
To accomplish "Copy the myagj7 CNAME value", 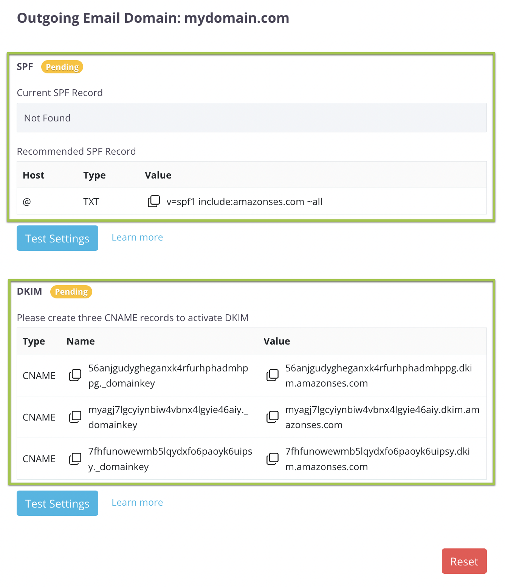I will pyautogui.click(x=272, y=417).
